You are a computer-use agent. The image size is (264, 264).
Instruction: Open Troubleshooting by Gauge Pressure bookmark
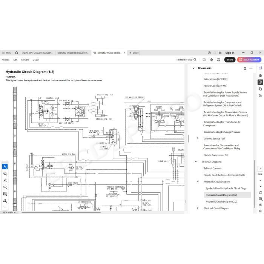point(222,132)
